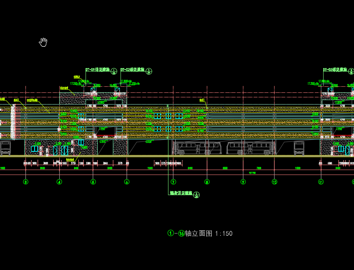Select the 13.800 elevation mark near DT-01

(x=101, y=103)
